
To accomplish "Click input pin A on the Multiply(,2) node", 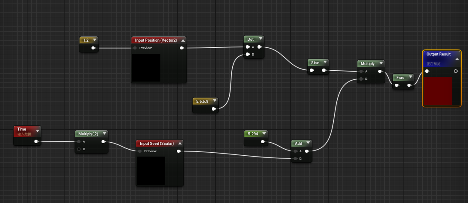I will 79,142.
